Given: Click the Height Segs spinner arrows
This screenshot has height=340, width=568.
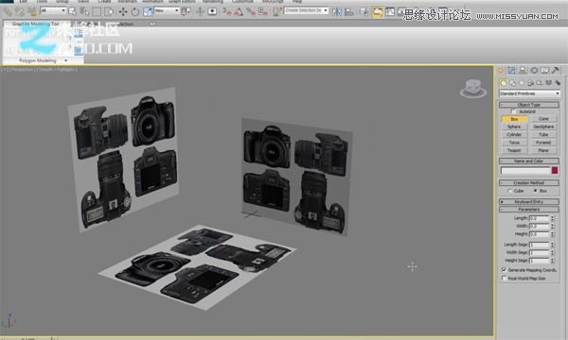Looking at the screenshot, I should point(553,260).
